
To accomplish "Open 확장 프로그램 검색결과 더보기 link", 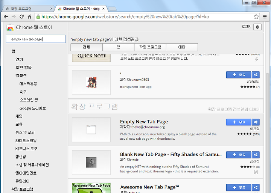I will click(x=234, y=109).
